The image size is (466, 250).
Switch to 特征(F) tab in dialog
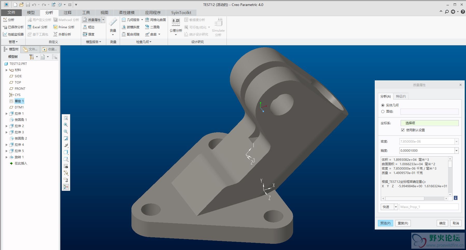pyautogui.click(x=401, y=96)
